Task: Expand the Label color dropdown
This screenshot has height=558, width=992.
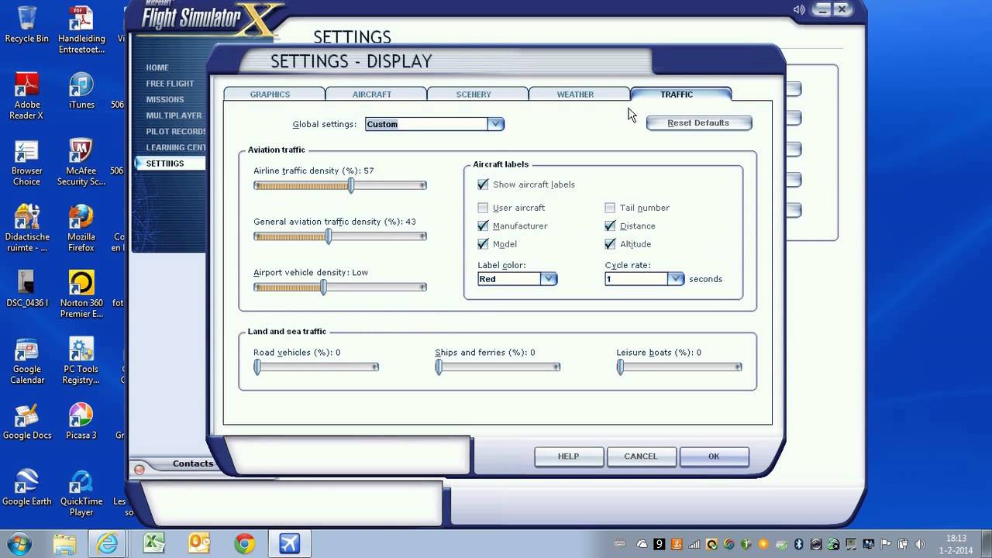Action: tap(517, 279)
